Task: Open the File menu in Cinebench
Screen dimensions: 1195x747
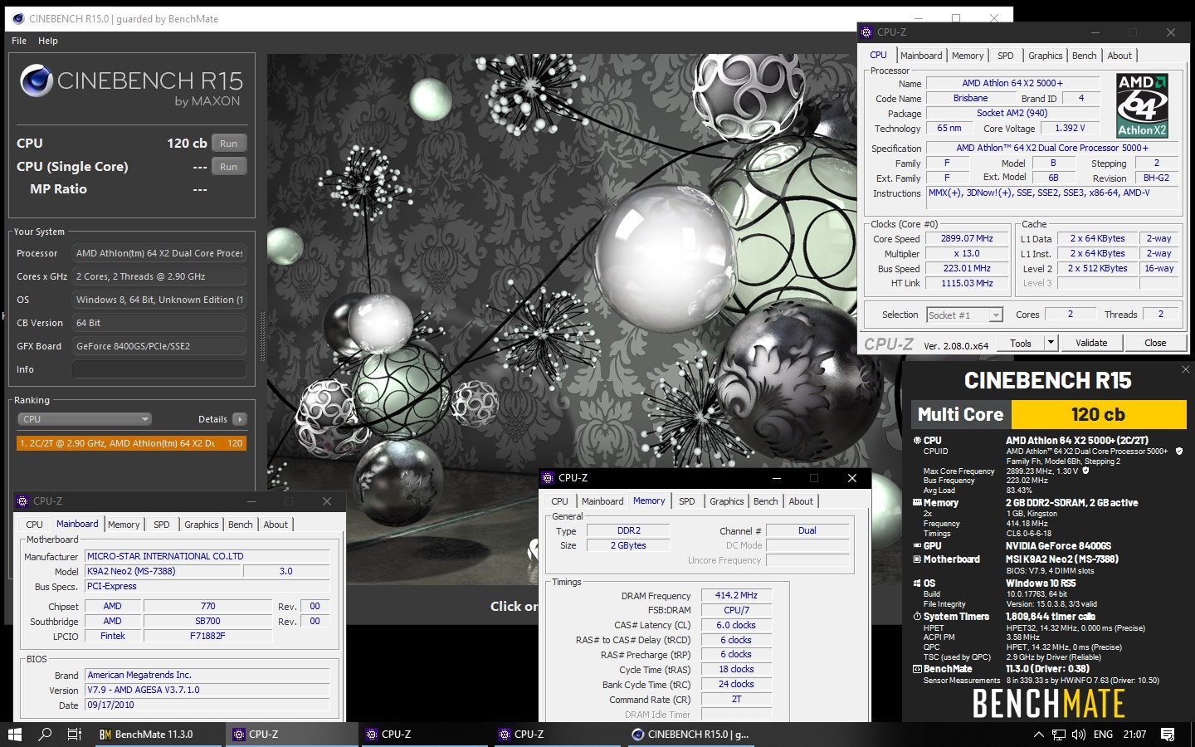Action: tap(19, 41)
